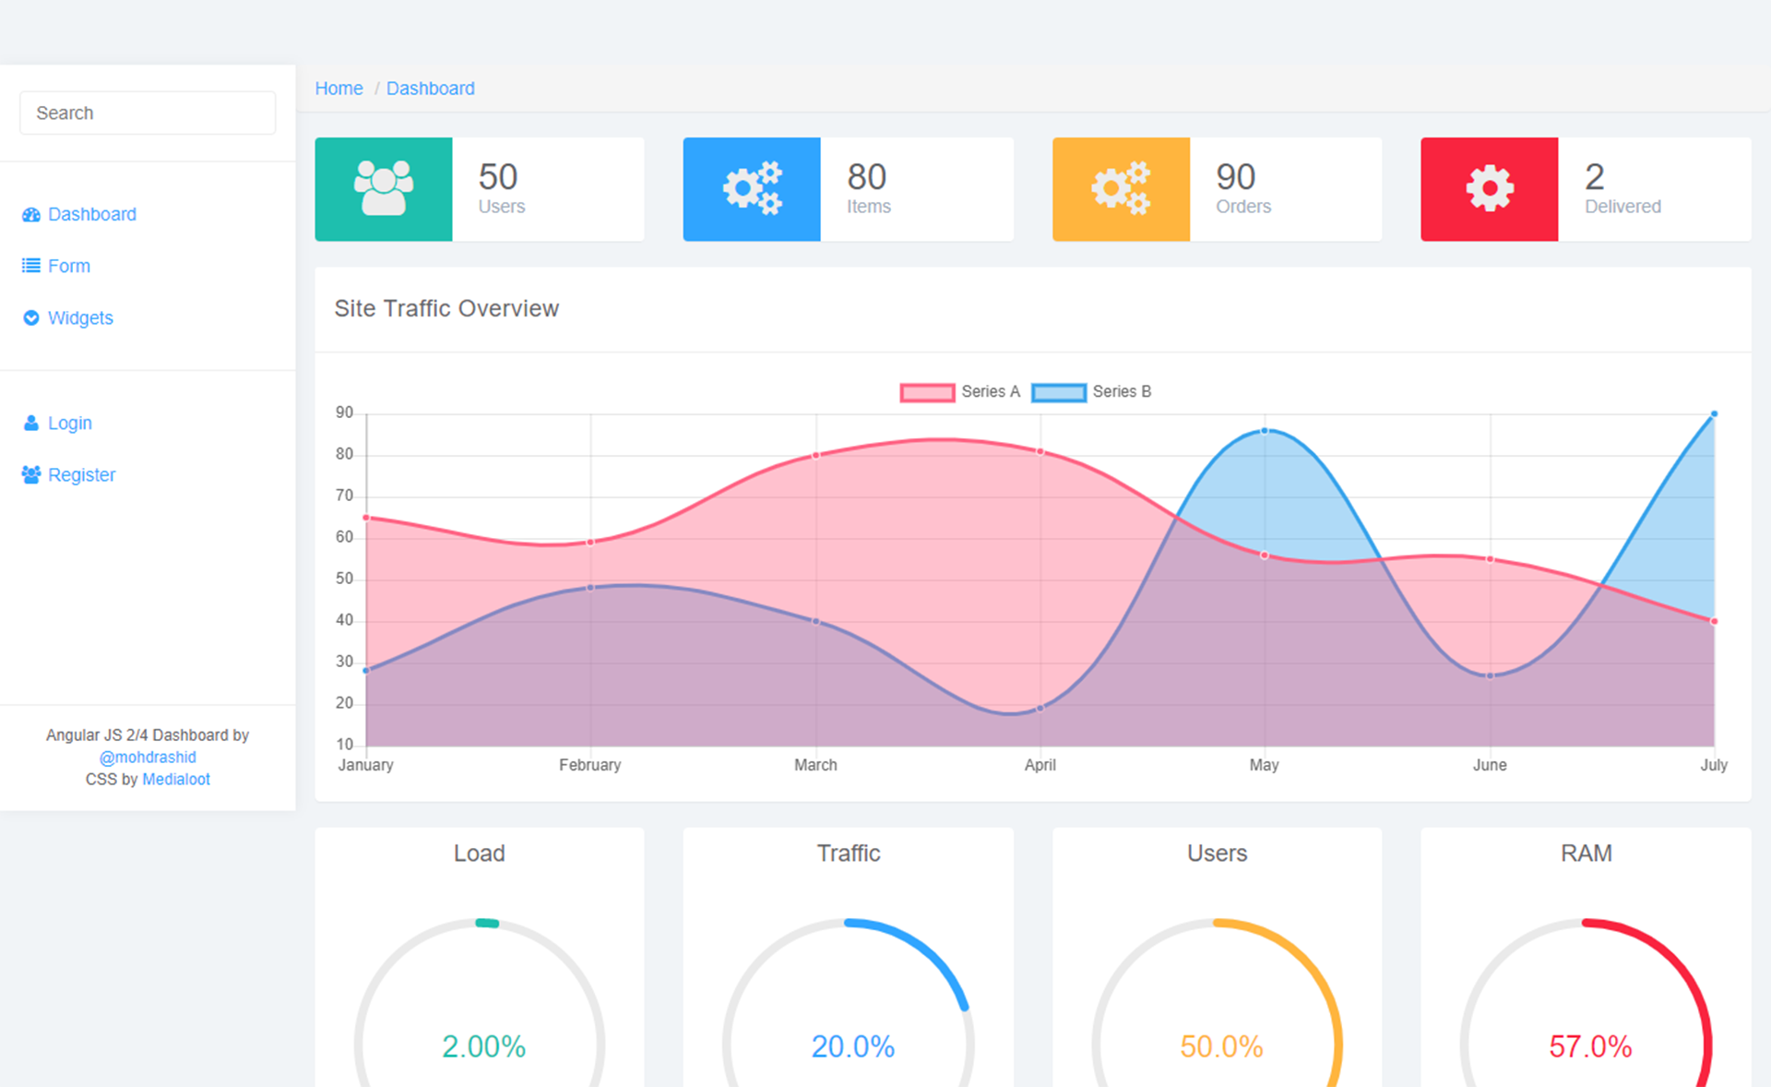The image size is (1771, 1087).
Task: Click the red gear icon on Delivered card
Action: pos(1488,189)
